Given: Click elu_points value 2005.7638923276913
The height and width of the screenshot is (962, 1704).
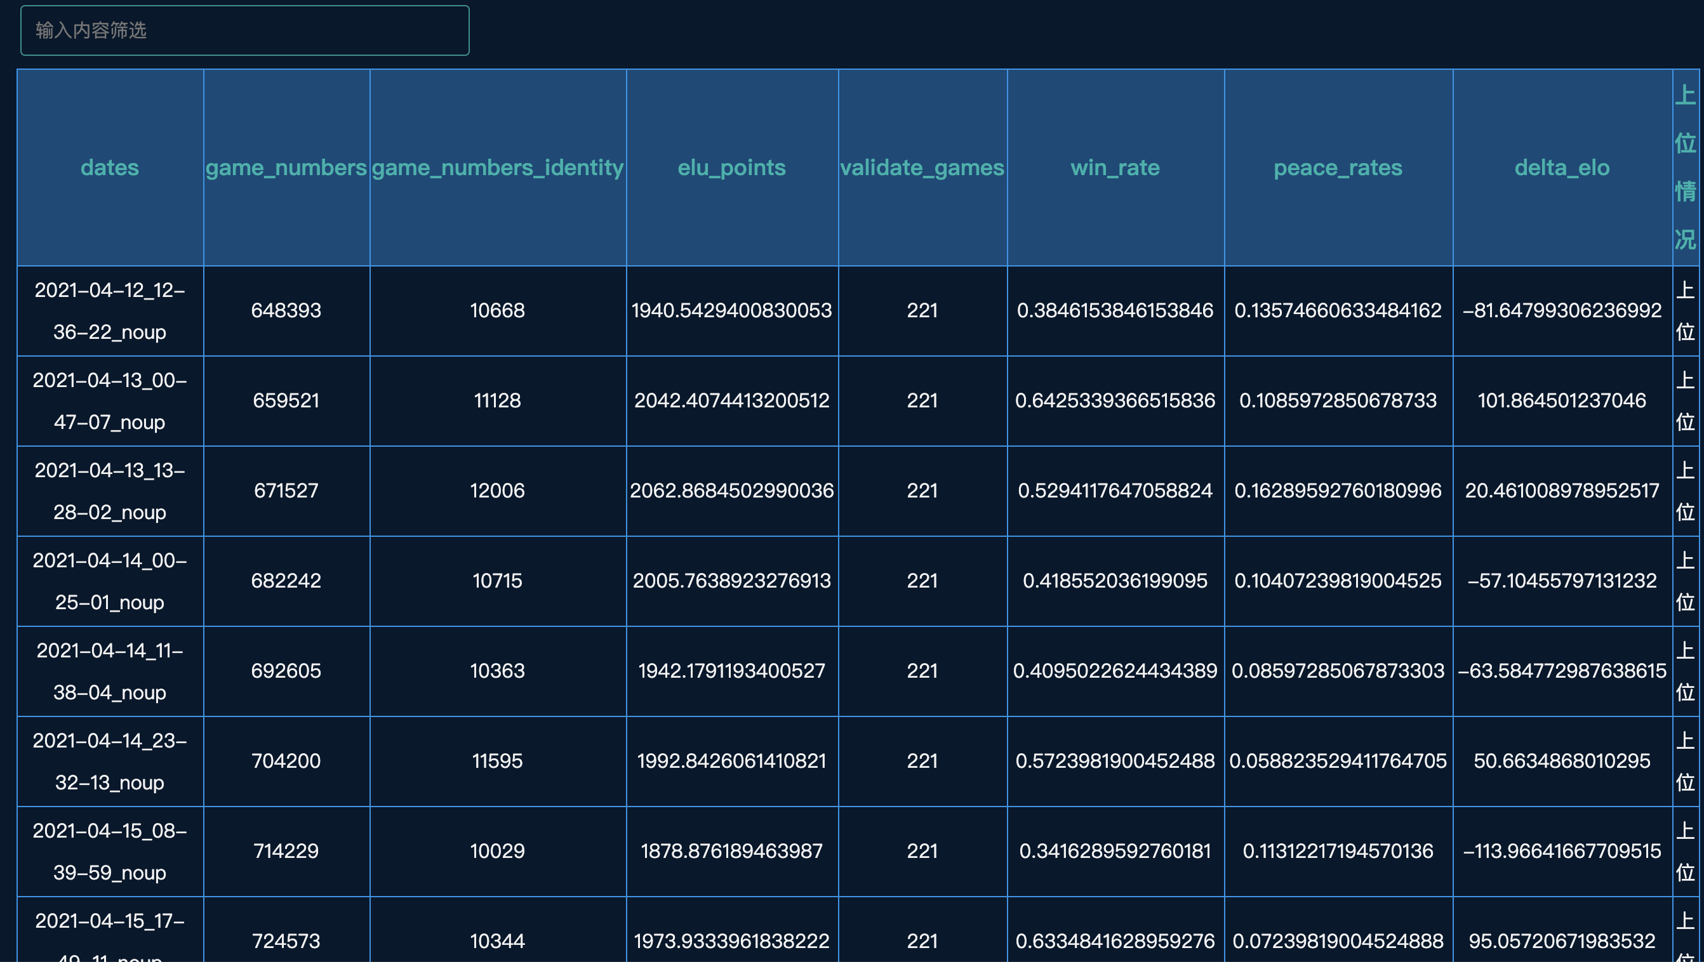Looking at the screenshot, I should (x=731, y=581).
